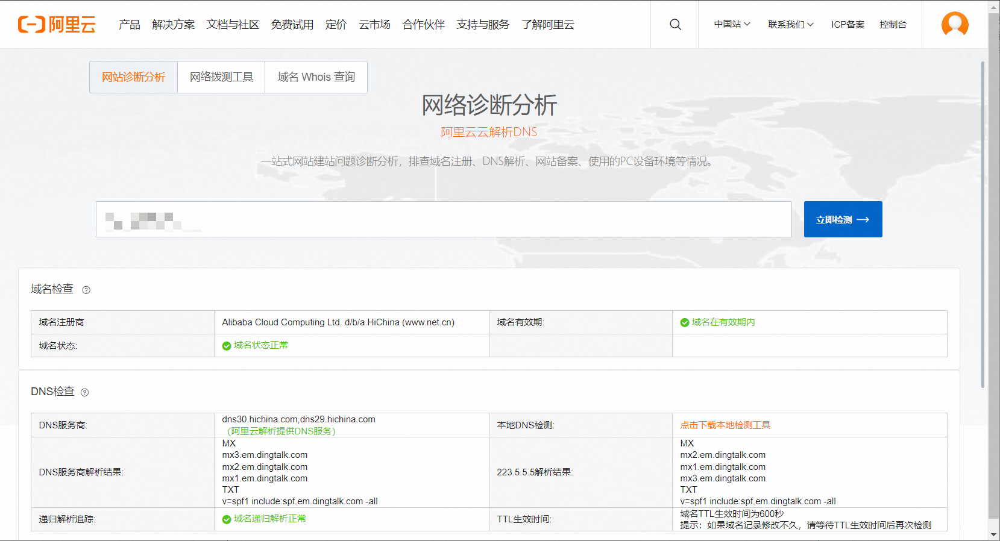Click the 域名注册商 label cell
1000x541 pixels.
pos(123,322)
